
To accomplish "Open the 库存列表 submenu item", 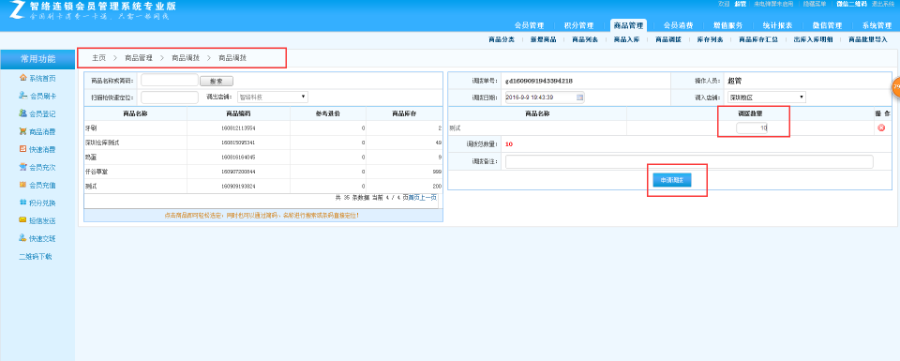I will point(710,39).
